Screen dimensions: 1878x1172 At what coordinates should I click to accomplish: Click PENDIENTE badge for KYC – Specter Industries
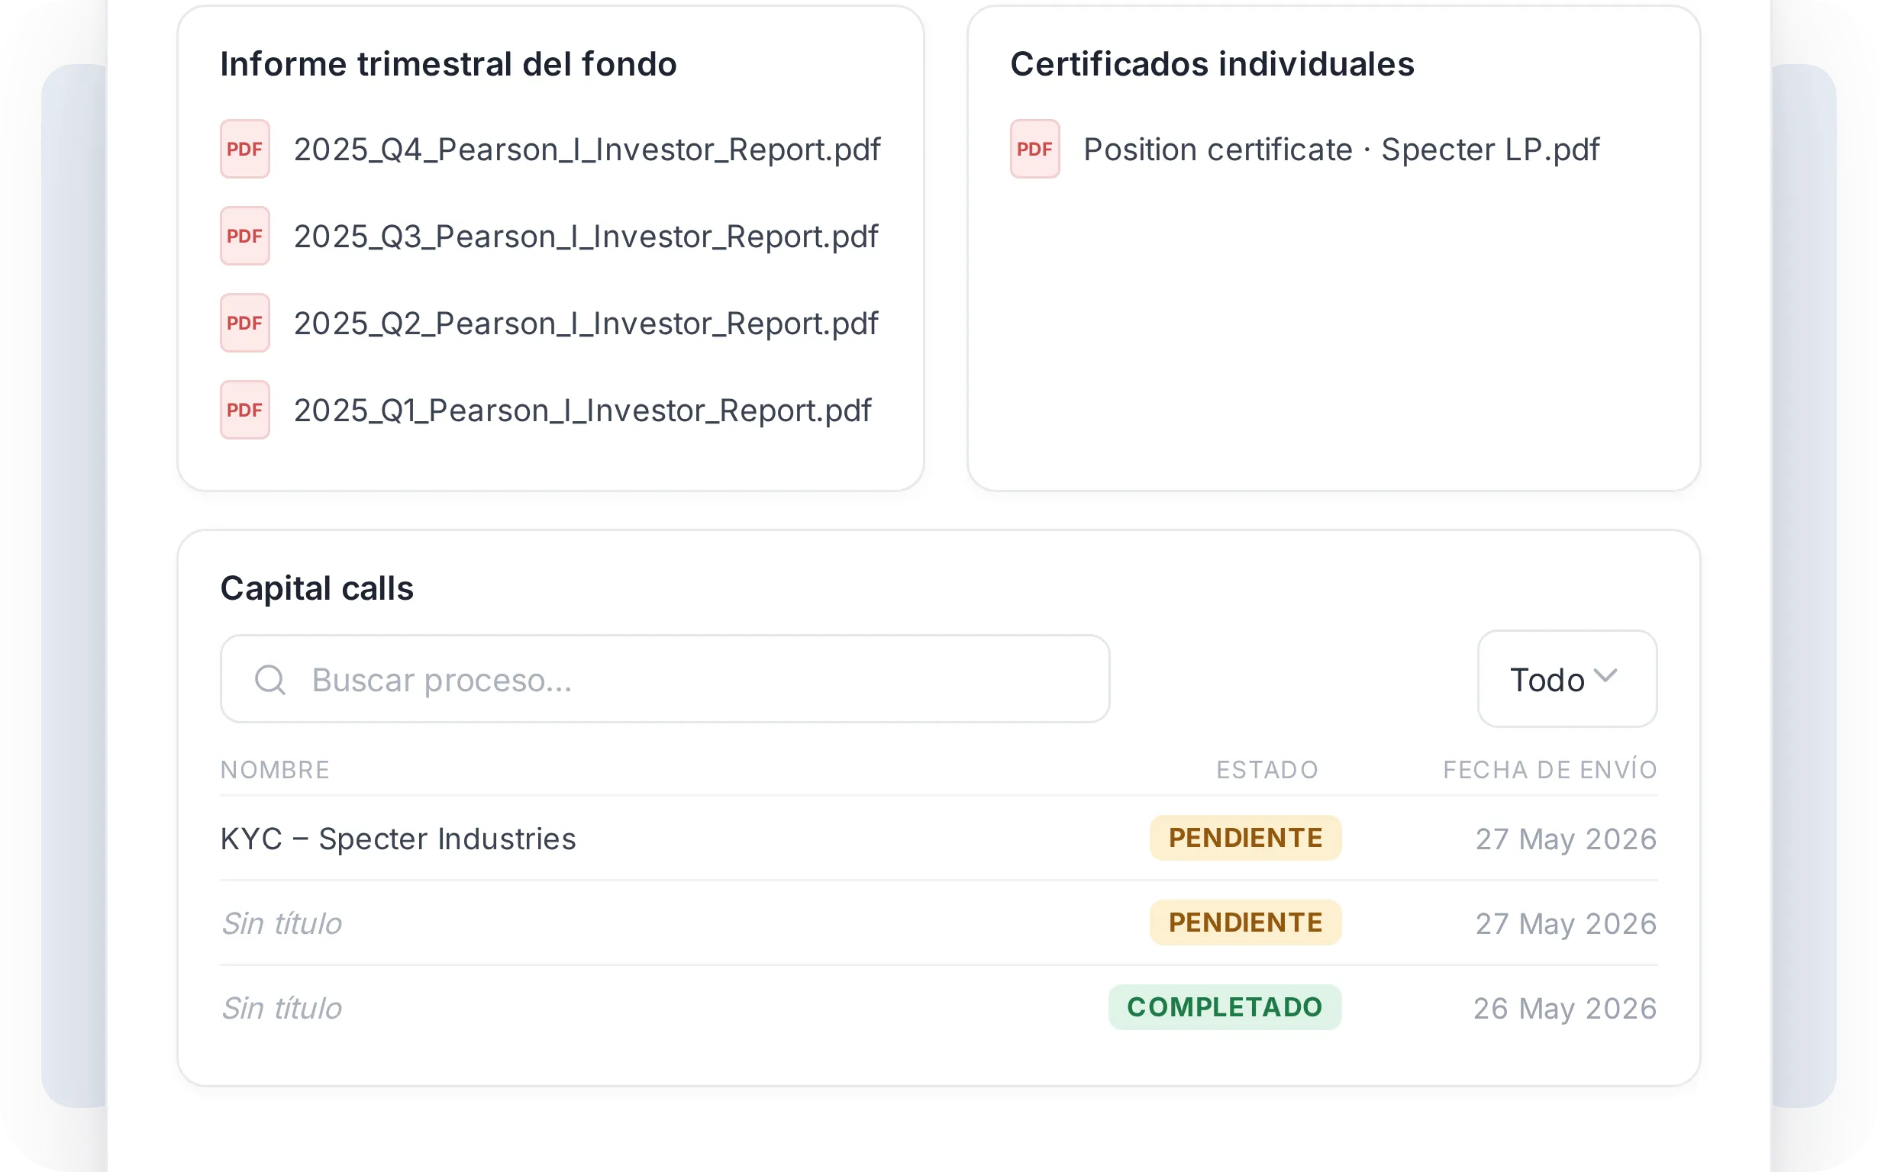[1245, 838]
